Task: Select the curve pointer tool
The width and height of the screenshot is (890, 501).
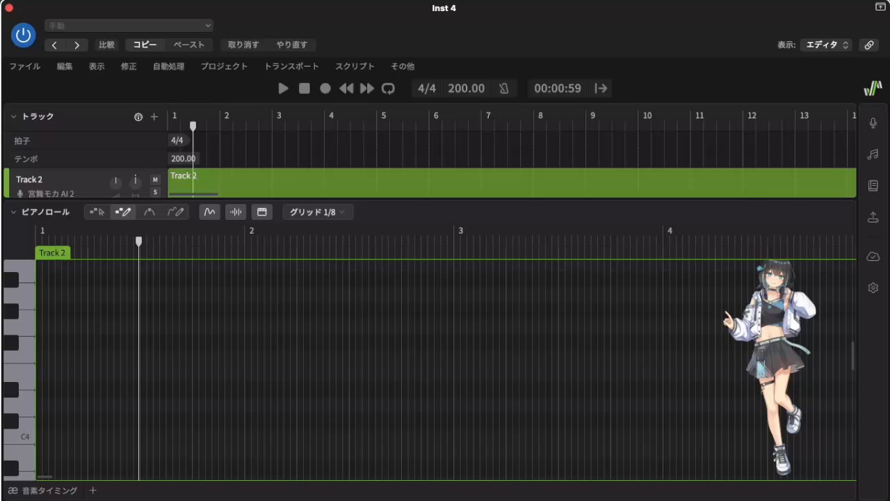Action: 149,212
